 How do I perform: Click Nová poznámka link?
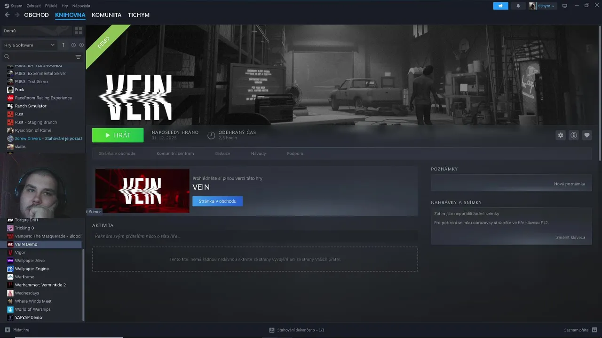tap(569, 184)
